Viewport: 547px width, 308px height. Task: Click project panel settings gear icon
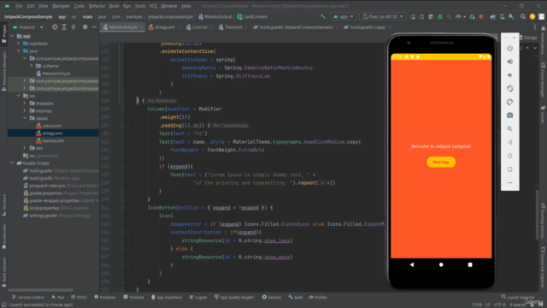pyautogui.click(x=85, y=27)
